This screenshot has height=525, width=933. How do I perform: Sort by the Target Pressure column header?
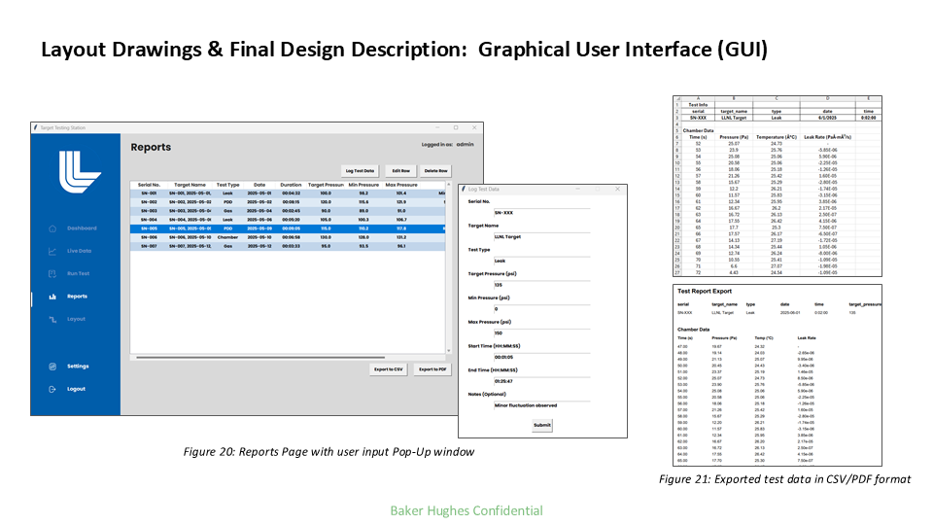point(326,185)
